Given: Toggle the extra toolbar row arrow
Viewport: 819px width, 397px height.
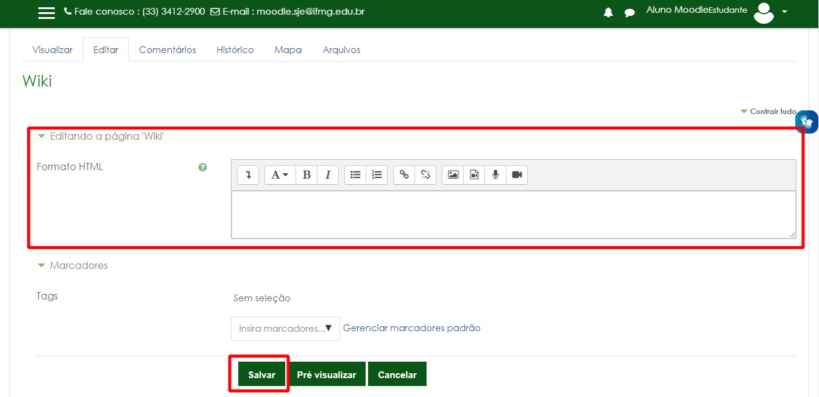Looking at the screenshot, I should coord(248,174).
